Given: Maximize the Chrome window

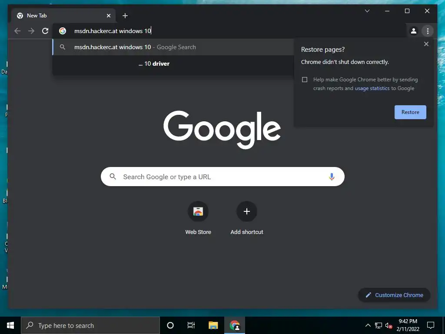Looking at the screenshot, I should coord(407,11).
